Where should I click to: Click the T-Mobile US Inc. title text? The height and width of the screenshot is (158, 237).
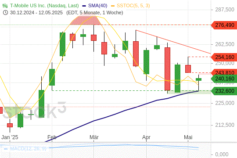[x=44, y=6]
